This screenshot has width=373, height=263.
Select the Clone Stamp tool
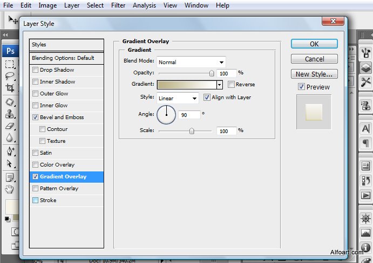pos(9,114)
